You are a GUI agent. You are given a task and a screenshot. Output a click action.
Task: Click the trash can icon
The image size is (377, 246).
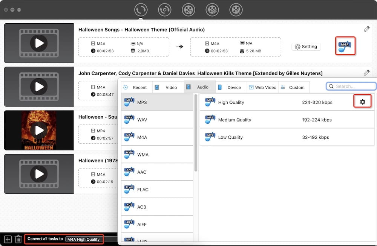coord(18,239)
